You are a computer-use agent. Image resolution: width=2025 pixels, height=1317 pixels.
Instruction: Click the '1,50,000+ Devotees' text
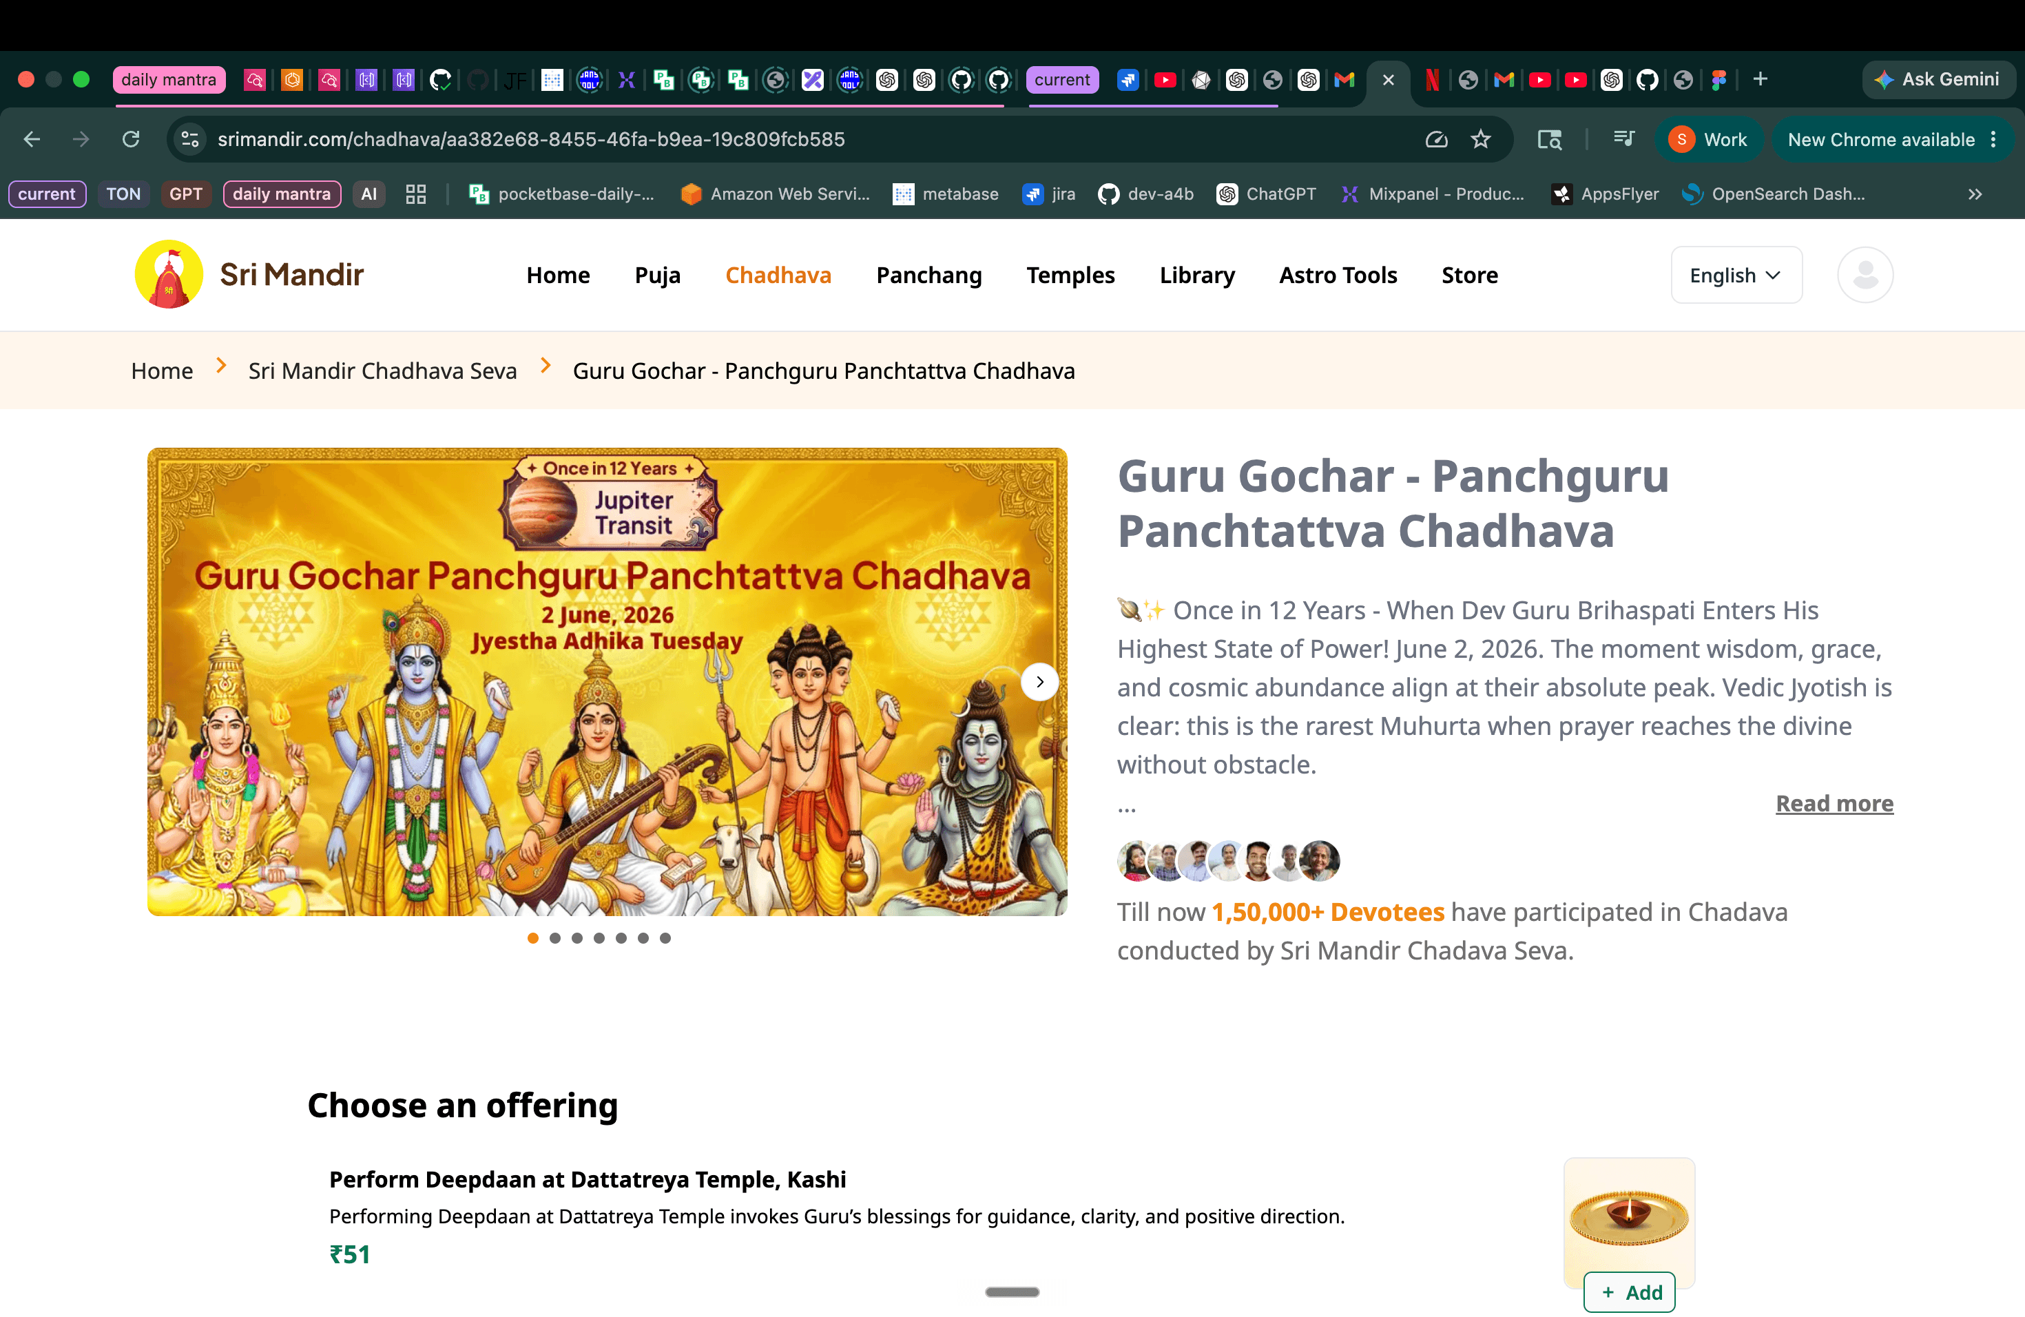[x=1328, y=912]
